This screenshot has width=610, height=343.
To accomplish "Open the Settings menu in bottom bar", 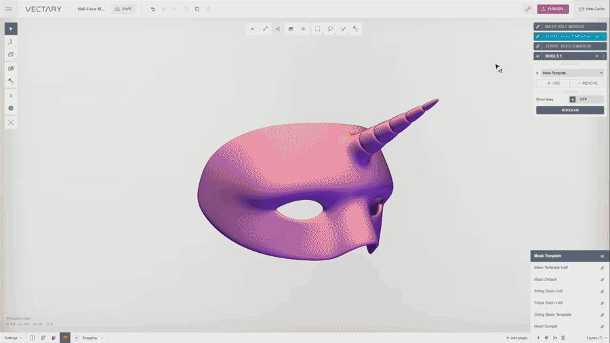I will [14, 338].
